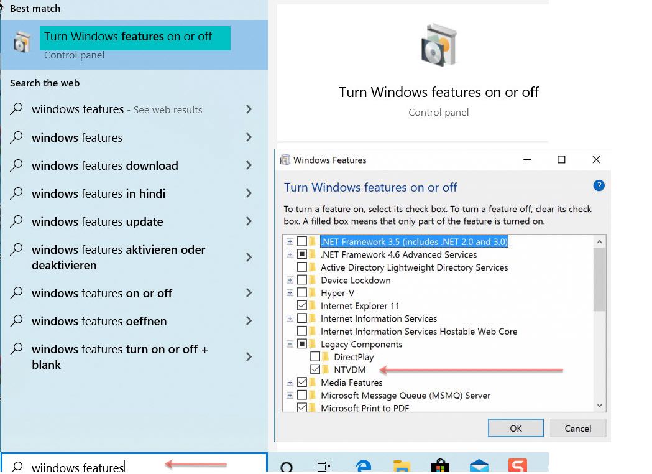This screenshot has height=474, width=652.
Task: Click scroll-up arrow of features list
Action: (599, 242)
